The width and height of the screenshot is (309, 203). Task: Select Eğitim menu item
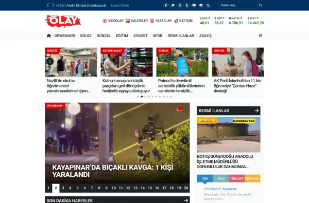[x=122, y=35]
